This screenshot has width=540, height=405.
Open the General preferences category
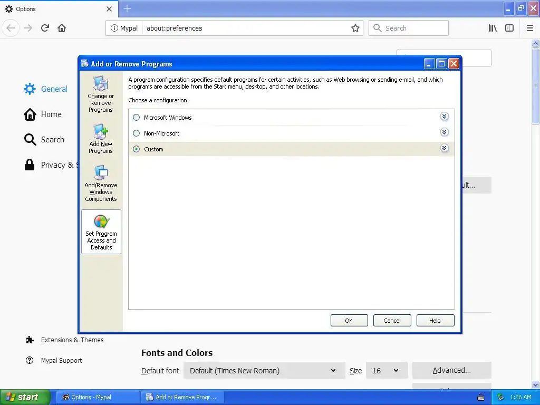[46, 89]
